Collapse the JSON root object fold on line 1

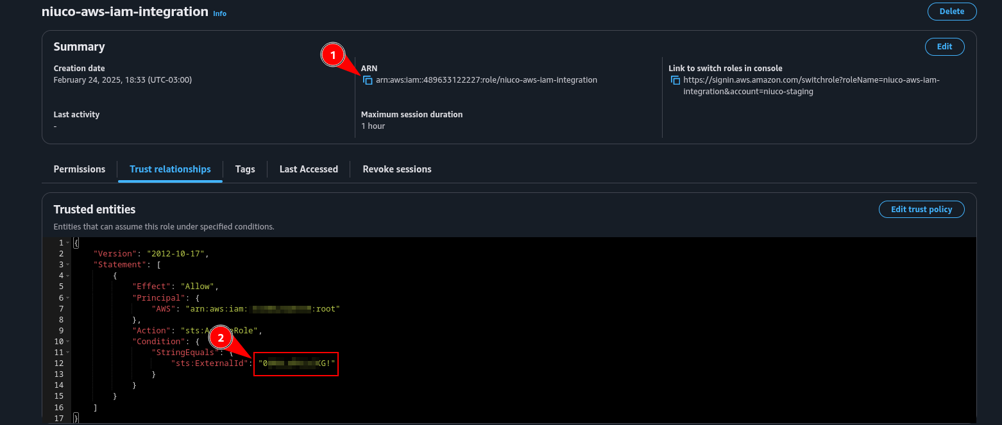click(68, 243)
